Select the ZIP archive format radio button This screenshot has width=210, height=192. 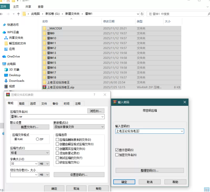38,139
